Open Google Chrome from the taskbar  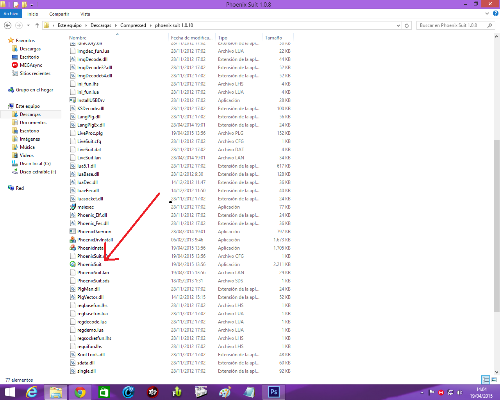click(80, 392)
